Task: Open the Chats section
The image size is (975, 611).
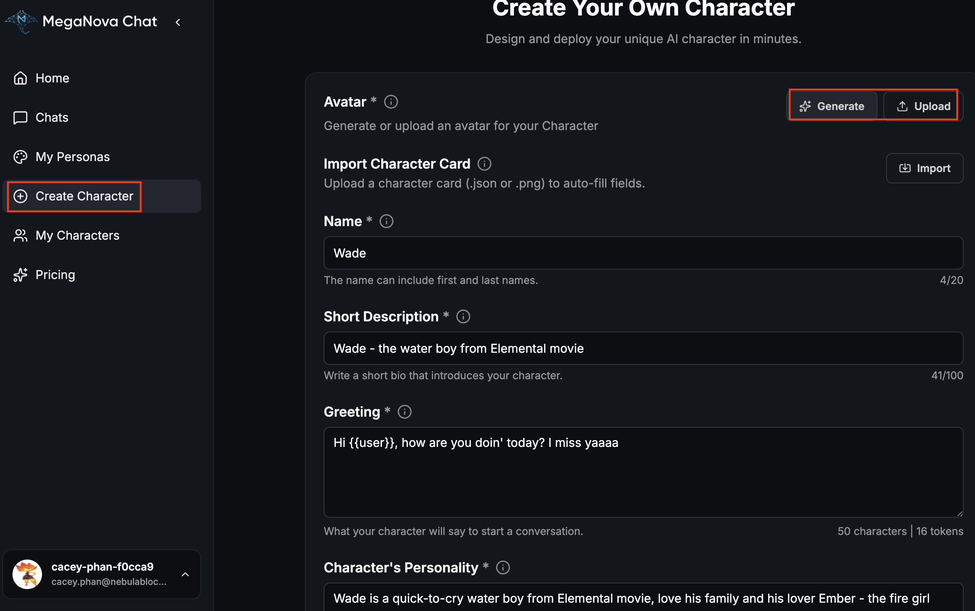Action: [52, 118]
